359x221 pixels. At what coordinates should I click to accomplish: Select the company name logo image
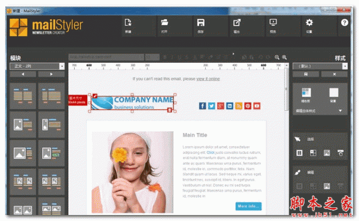pos(132,103)
